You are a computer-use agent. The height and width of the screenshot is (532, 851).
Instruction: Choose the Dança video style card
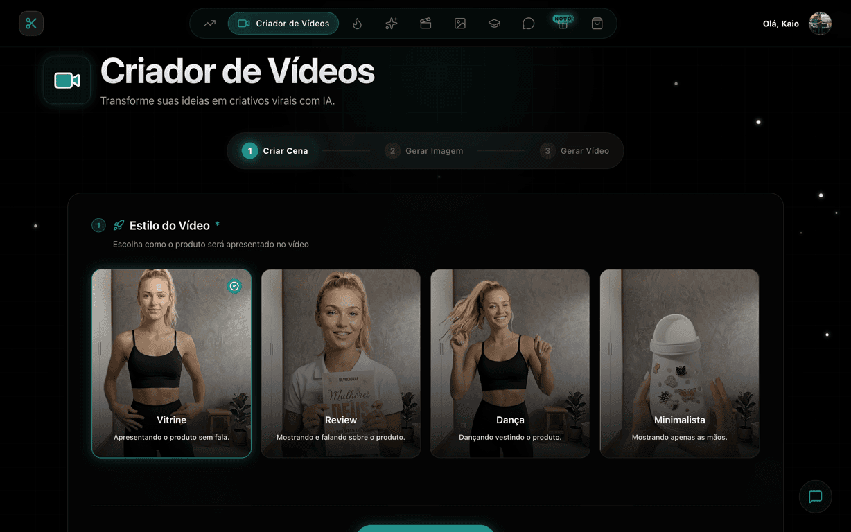pyautogui.click(x=510, y=364)
